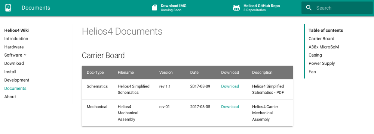Download the Schematics rev 1.1 file

coord(230,86)
